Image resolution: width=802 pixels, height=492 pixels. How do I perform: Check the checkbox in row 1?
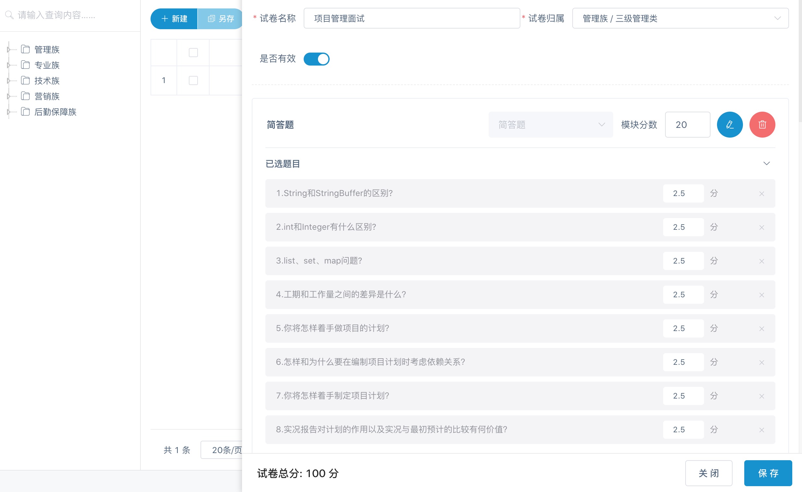193,80
